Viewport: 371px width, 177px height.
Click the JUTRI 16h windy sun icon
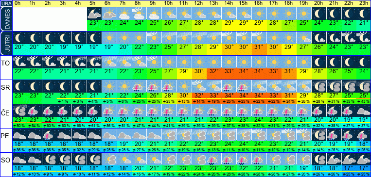(259, 37)
